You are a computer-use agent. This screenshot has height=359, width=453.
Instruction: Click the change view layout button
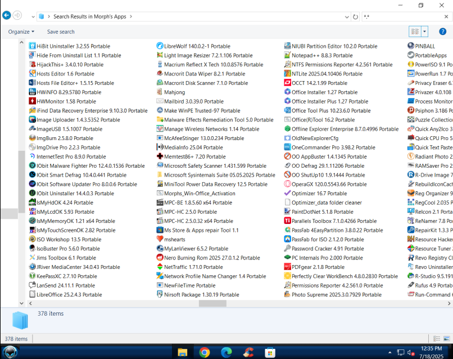[415, 32]
